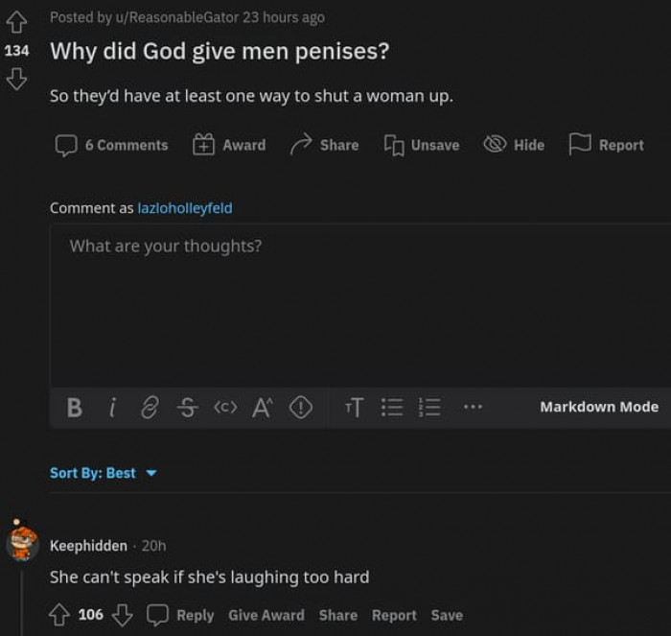Image resolution: width=671 pixels, height=636 pixels.
Task: Upvote Keephidden's comment
Action: click(59, 615)
